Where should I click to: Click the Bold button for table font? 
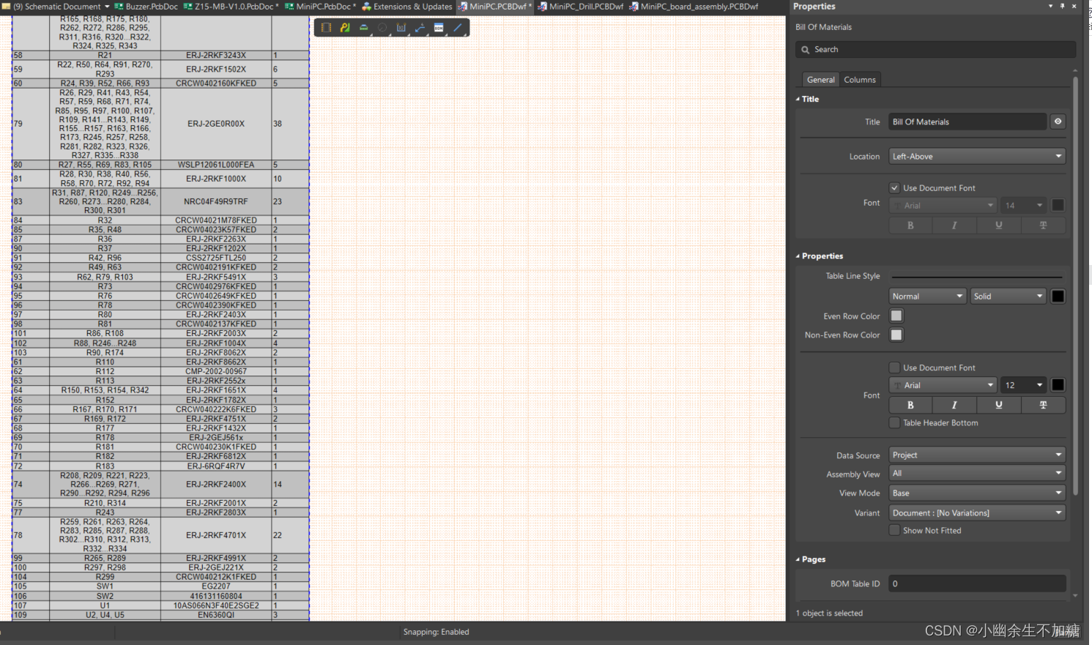(910, 405)
